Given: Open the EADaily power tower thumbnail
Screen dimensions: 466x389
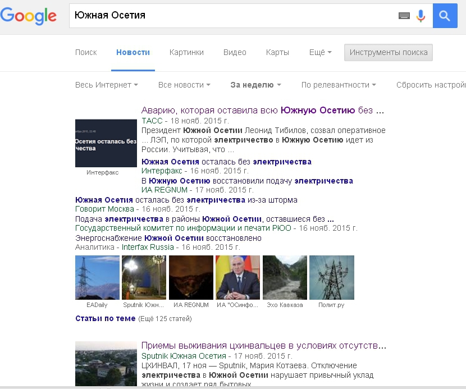Looking at the screenshot, I should pos(97,277).
